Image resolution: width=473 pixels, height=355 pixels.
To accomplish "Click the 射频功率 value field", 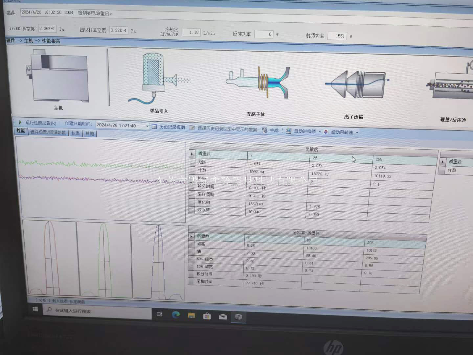I will pyautogui.click(x=337, y=36).
